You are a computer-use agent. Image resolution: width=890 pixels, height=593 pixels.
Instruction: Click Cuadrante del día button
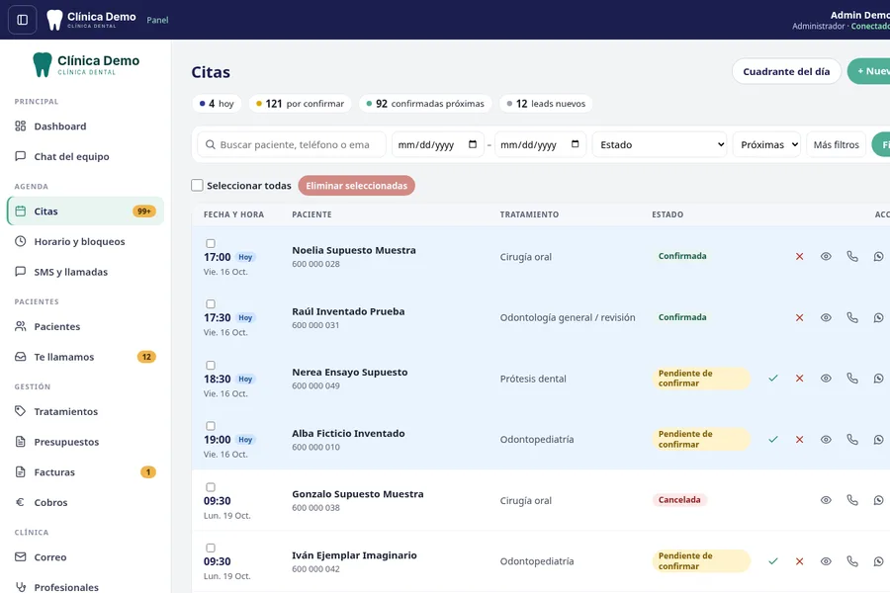coord(786,71)
